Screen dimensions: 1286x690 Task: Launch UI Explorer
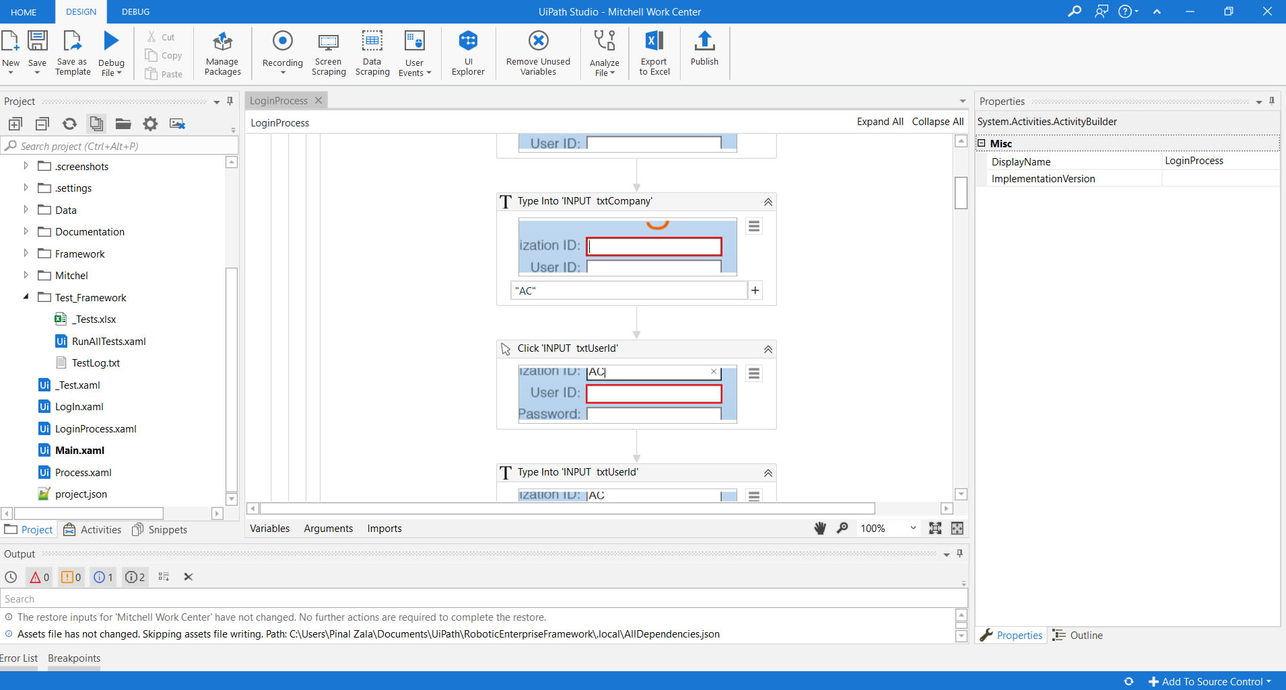tap(468, 52)
